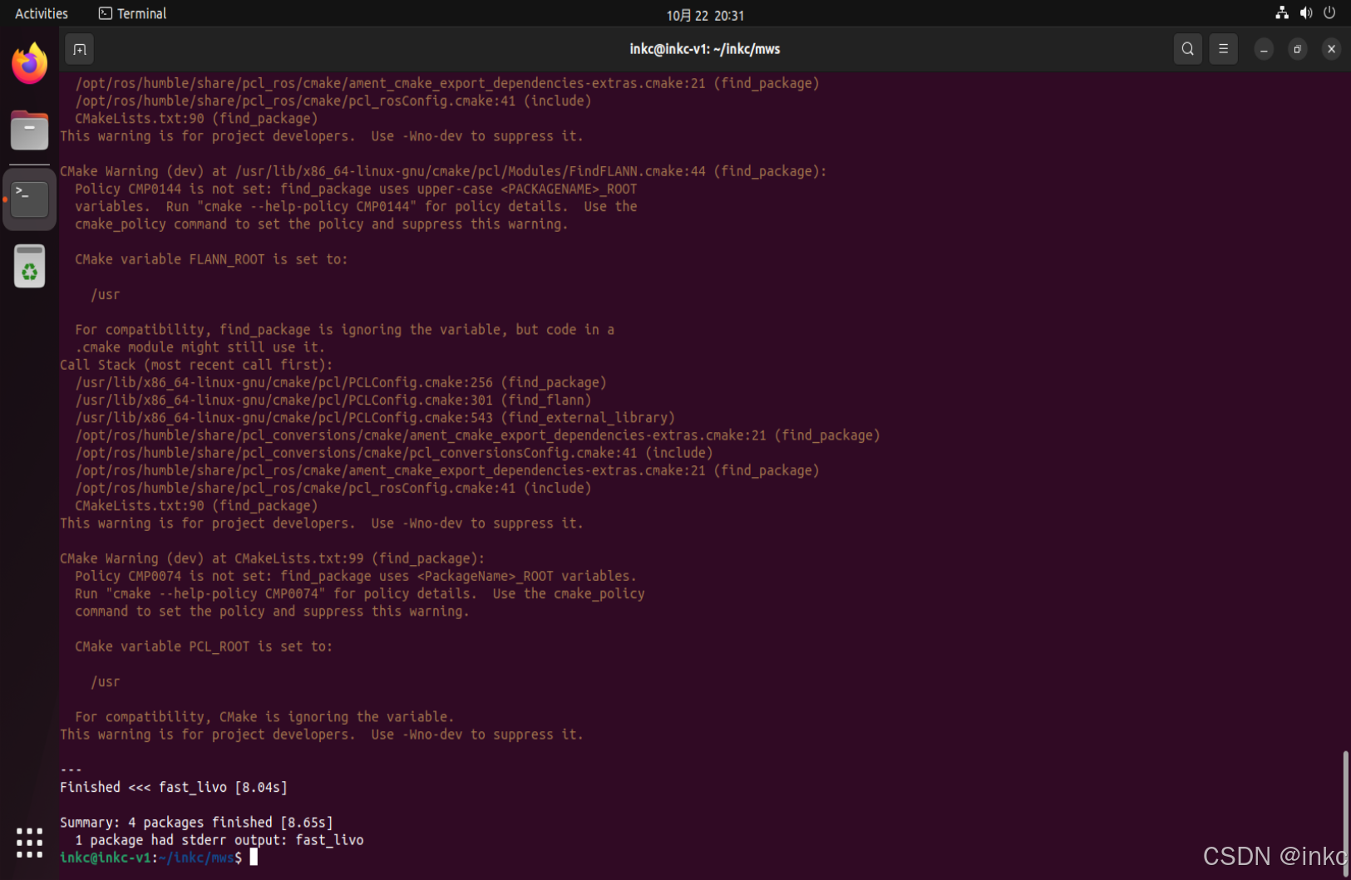The image size is (1351, 880).
Task: Minimize the terminal window
Action: click(1264, 49)
